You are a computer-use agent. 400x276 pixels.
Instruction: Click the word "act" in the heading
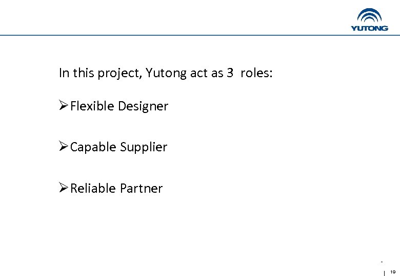click(x=199, y=73)
